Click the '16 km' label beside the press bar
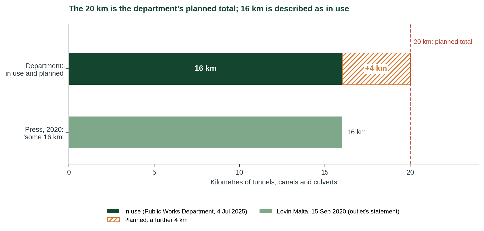 click(x=356, y=132)
